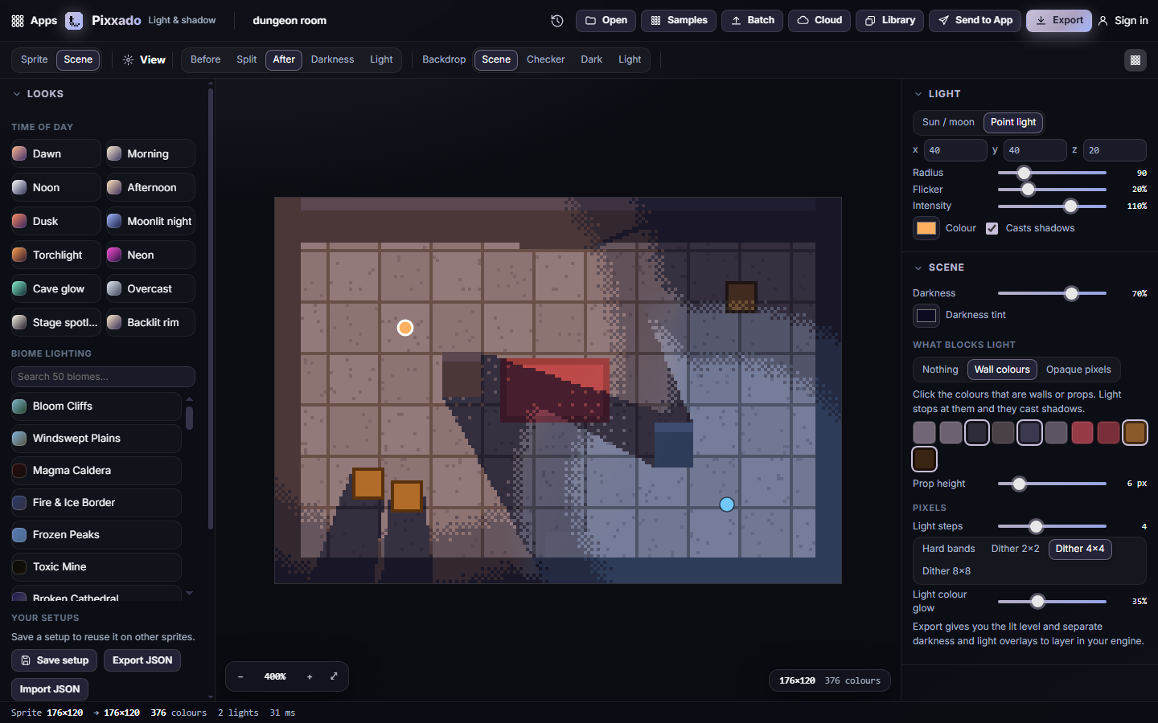Click the Pixxado logo icon
Image resolution: width=1158 pixels, height=723 pixels.
click(74, 20)
